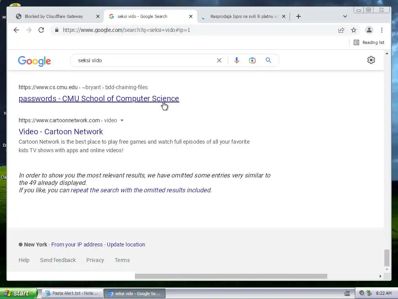Click the address bar URL
Image resolution: width=398 pixels, height=299 pixels.
point(126,30)
